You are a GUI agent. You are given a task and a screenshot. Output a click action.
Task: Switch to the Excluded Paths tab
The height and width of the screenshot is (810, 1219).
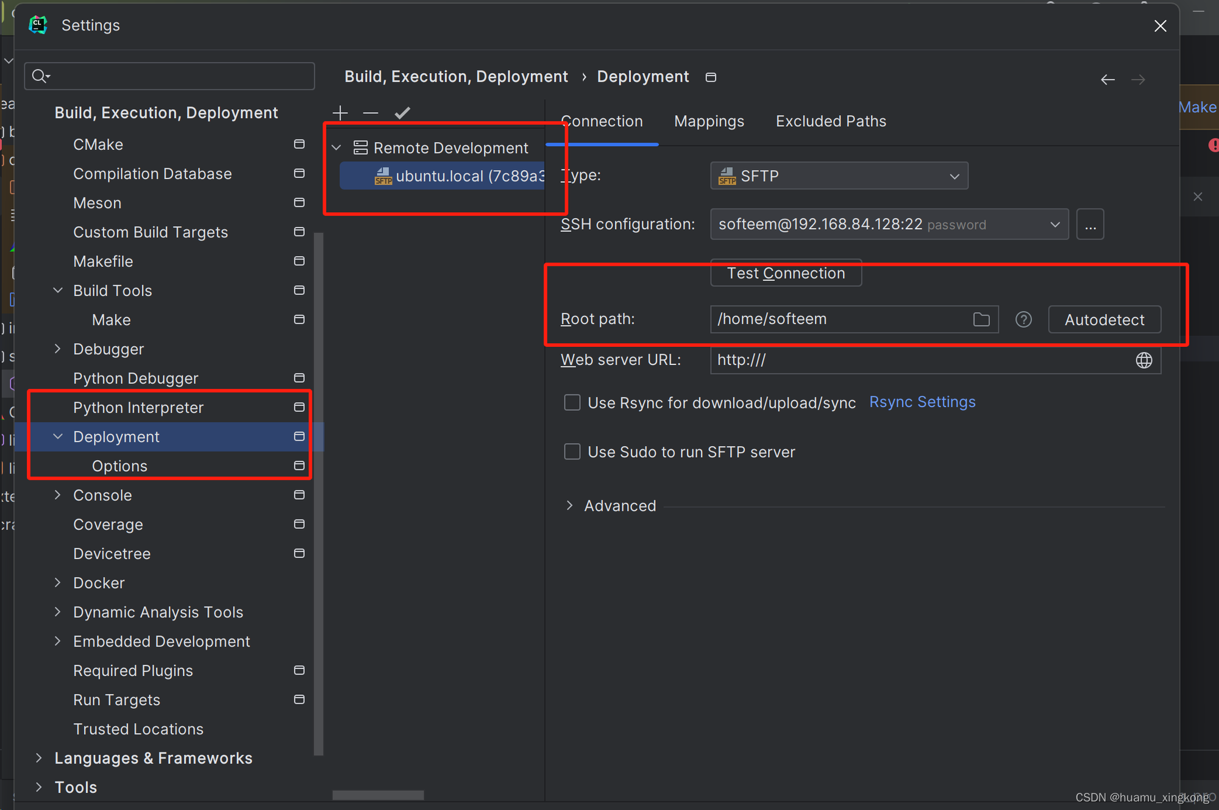click(831, 121)
